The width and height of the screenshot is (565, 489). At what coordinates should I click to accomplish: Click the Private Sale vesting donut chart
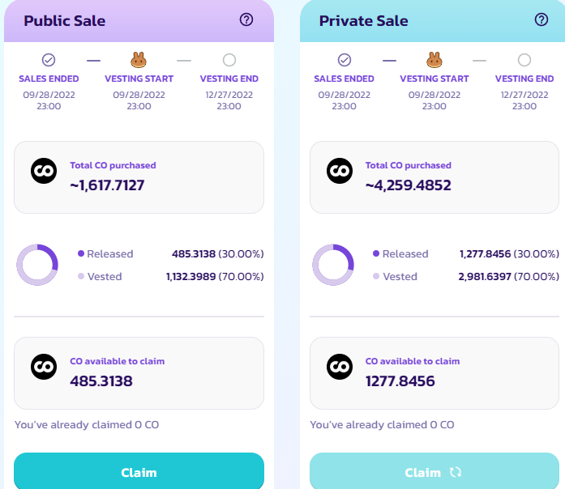tap(333, 265)
